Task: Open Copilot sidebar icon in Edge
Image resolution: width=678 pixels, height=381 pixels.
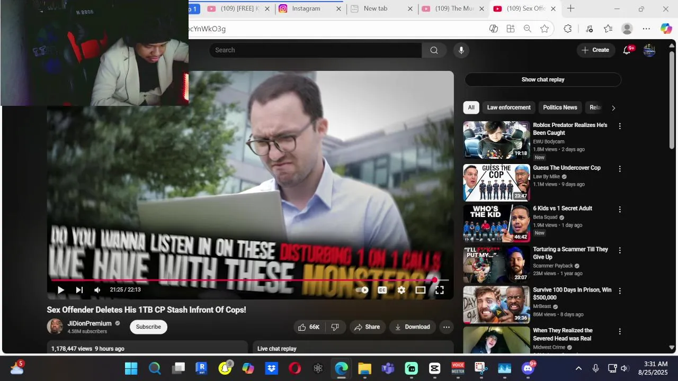Action: (x=666, y=29)
